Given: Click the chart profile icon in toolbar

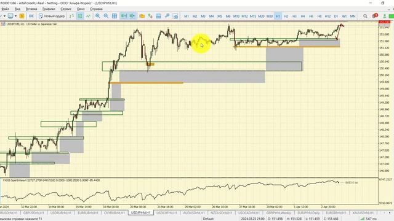Looking at the screenshot, I should [x=10, y=16].
